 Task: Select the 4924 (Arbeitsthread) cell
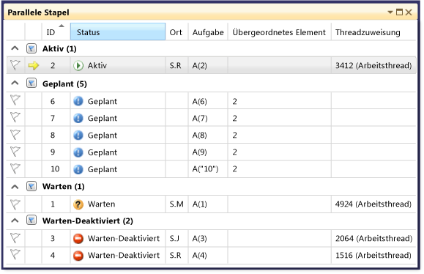(x=373, y=204)
